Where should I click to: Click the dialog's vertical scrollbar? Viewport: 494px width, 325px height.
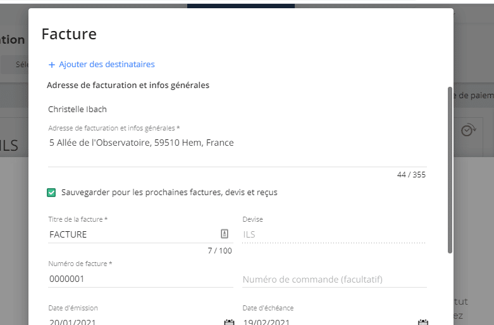(x=450, y=170)
